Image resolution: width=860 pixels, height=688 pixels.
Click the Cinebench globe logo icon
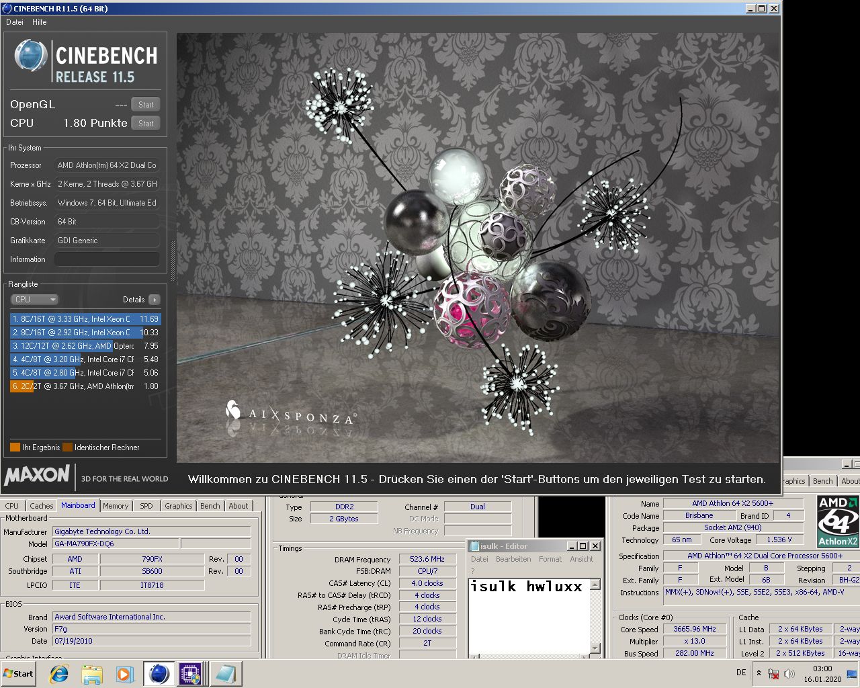31,55
